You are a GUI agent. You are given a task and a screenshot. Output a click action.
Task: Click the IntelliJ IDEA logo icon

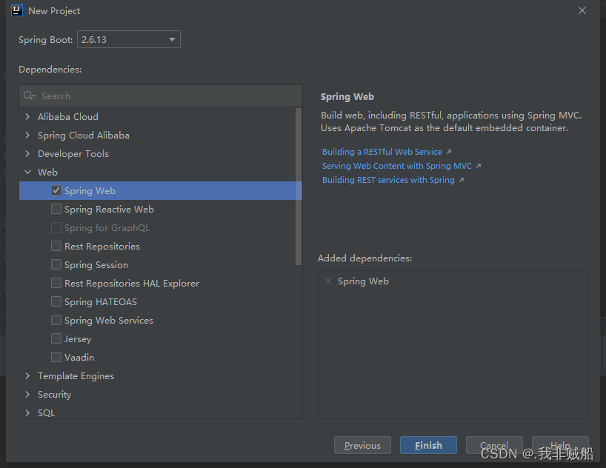17,10
